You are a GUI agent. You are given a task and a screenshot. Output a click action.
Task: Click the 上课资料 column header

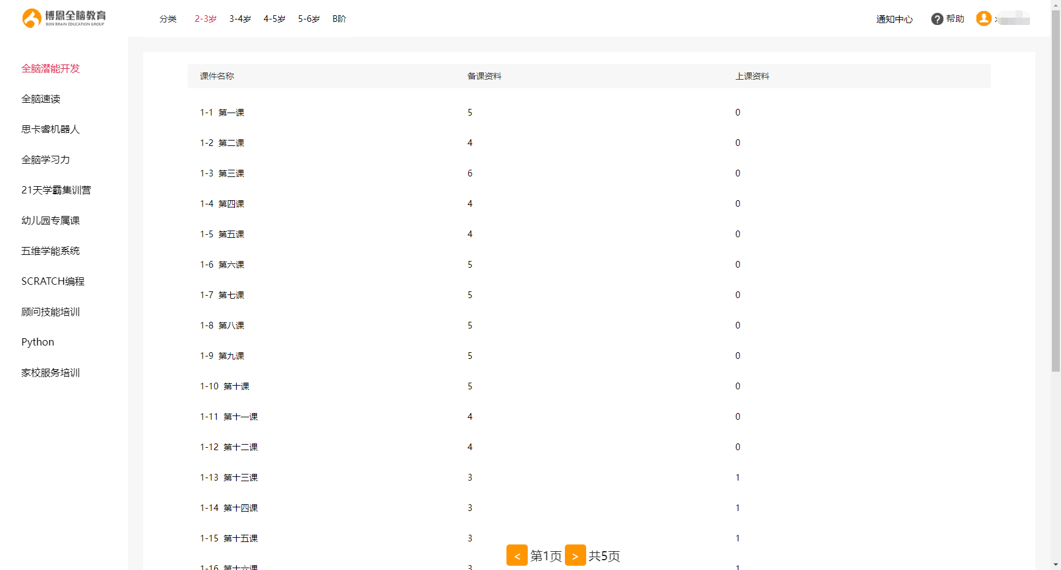click(752, 76)
